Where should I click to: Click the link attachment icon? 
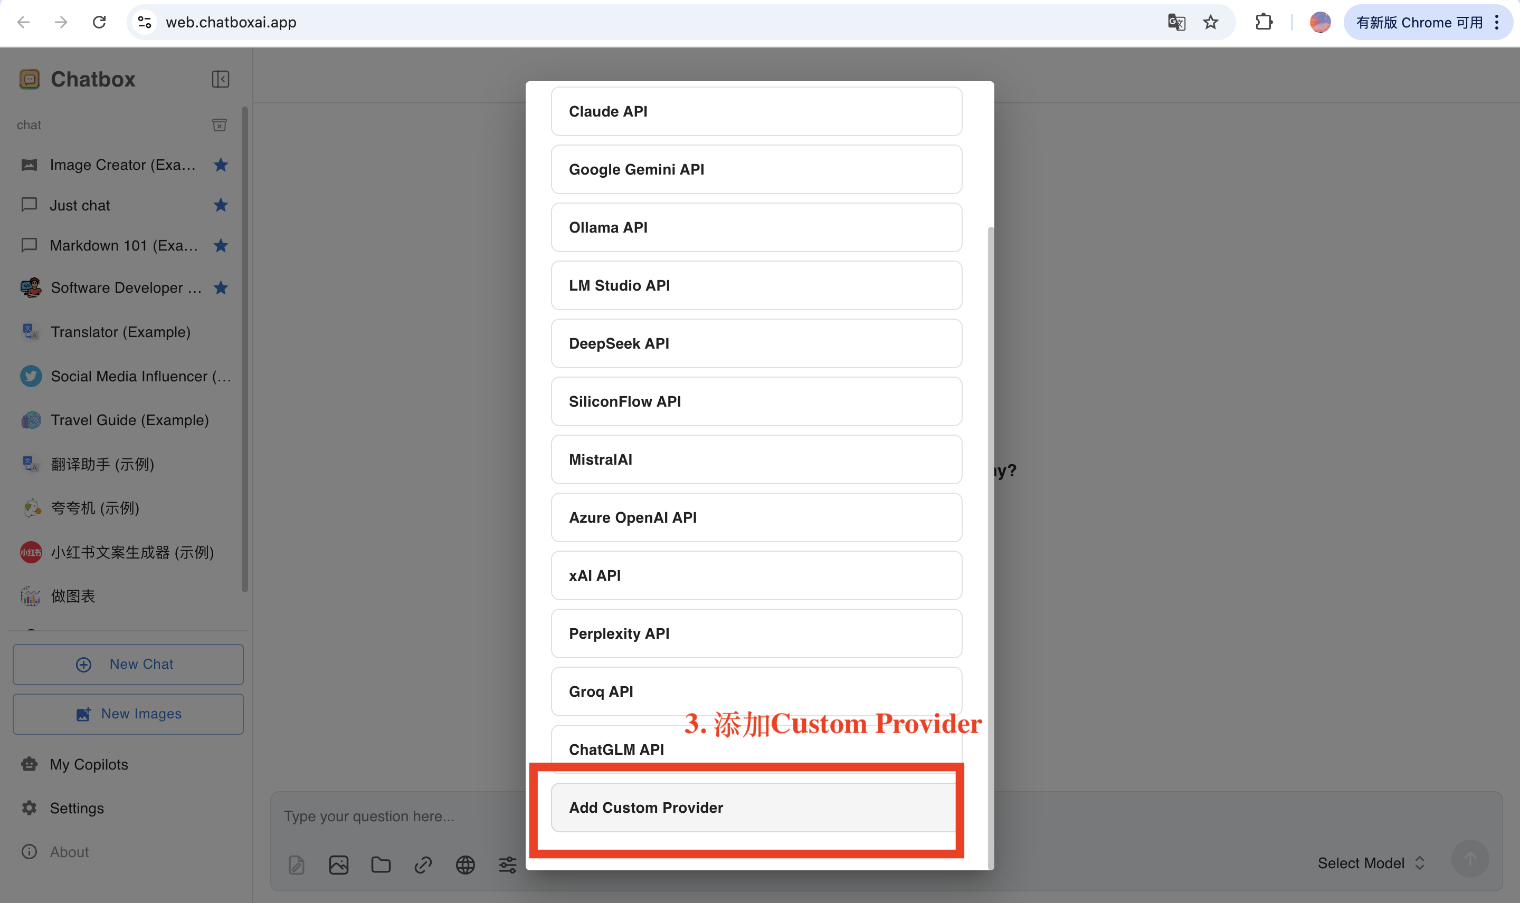[423, 864]
